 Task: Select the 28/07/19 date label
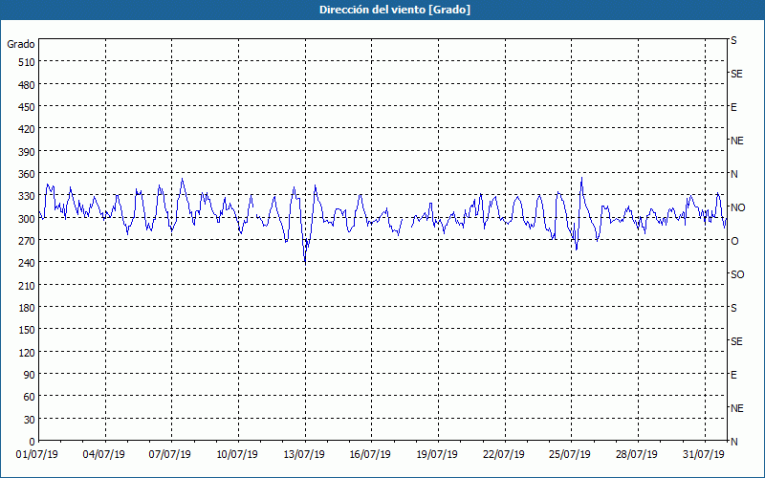[637, 455]
